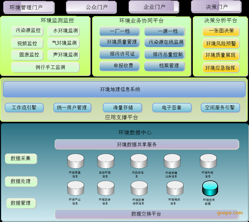The height and width of the screenshot is (222, 249).
Task: Choose the 环境应急指挥 yellow box
Action: (x=221, y=68)
